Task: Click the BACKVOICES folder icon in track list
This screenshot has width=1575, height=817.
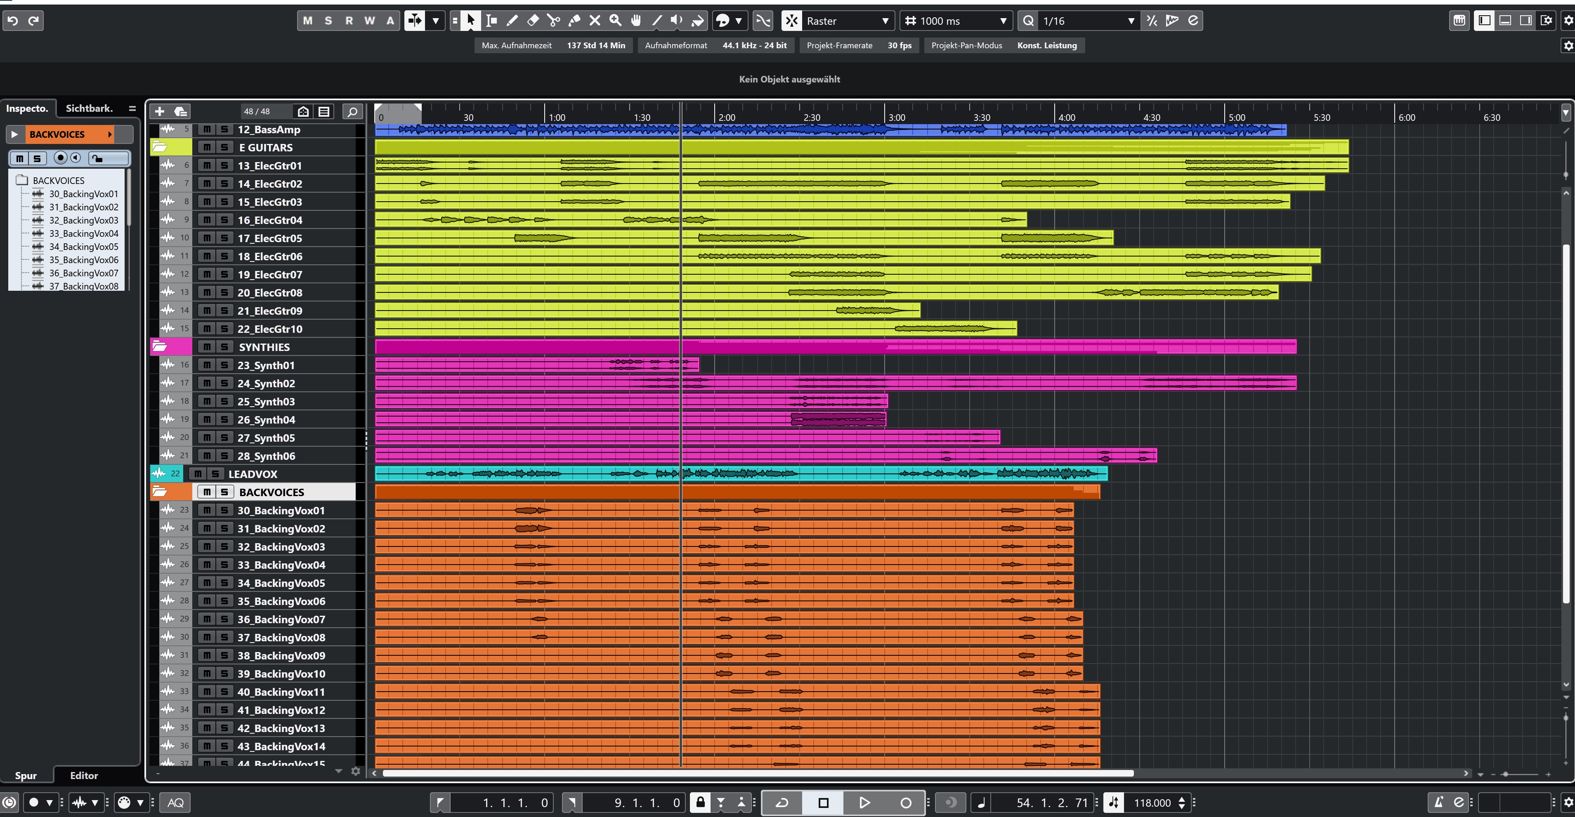Action: [160, 491]
